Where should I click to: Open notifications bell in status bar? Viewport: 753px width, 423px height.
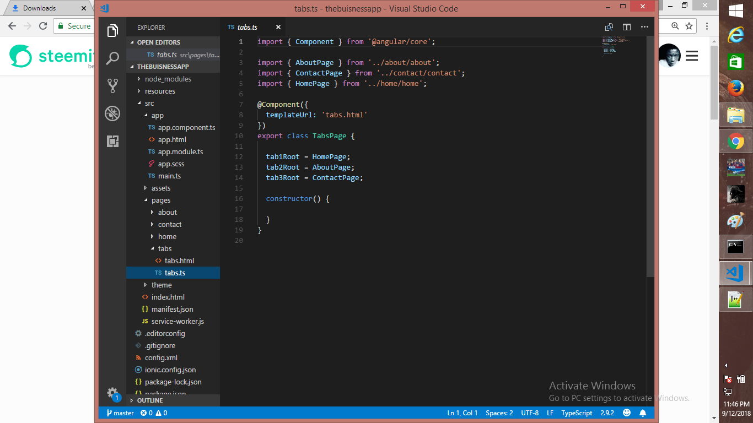(643, 413)
